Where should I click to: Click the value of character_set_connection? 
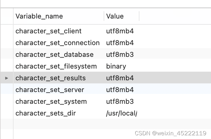(x=120, y=43)
